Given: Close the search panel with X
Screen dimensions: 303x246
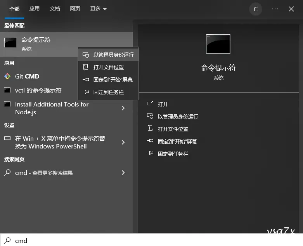Looking at the screenshot, I should (x=291, y=9).
